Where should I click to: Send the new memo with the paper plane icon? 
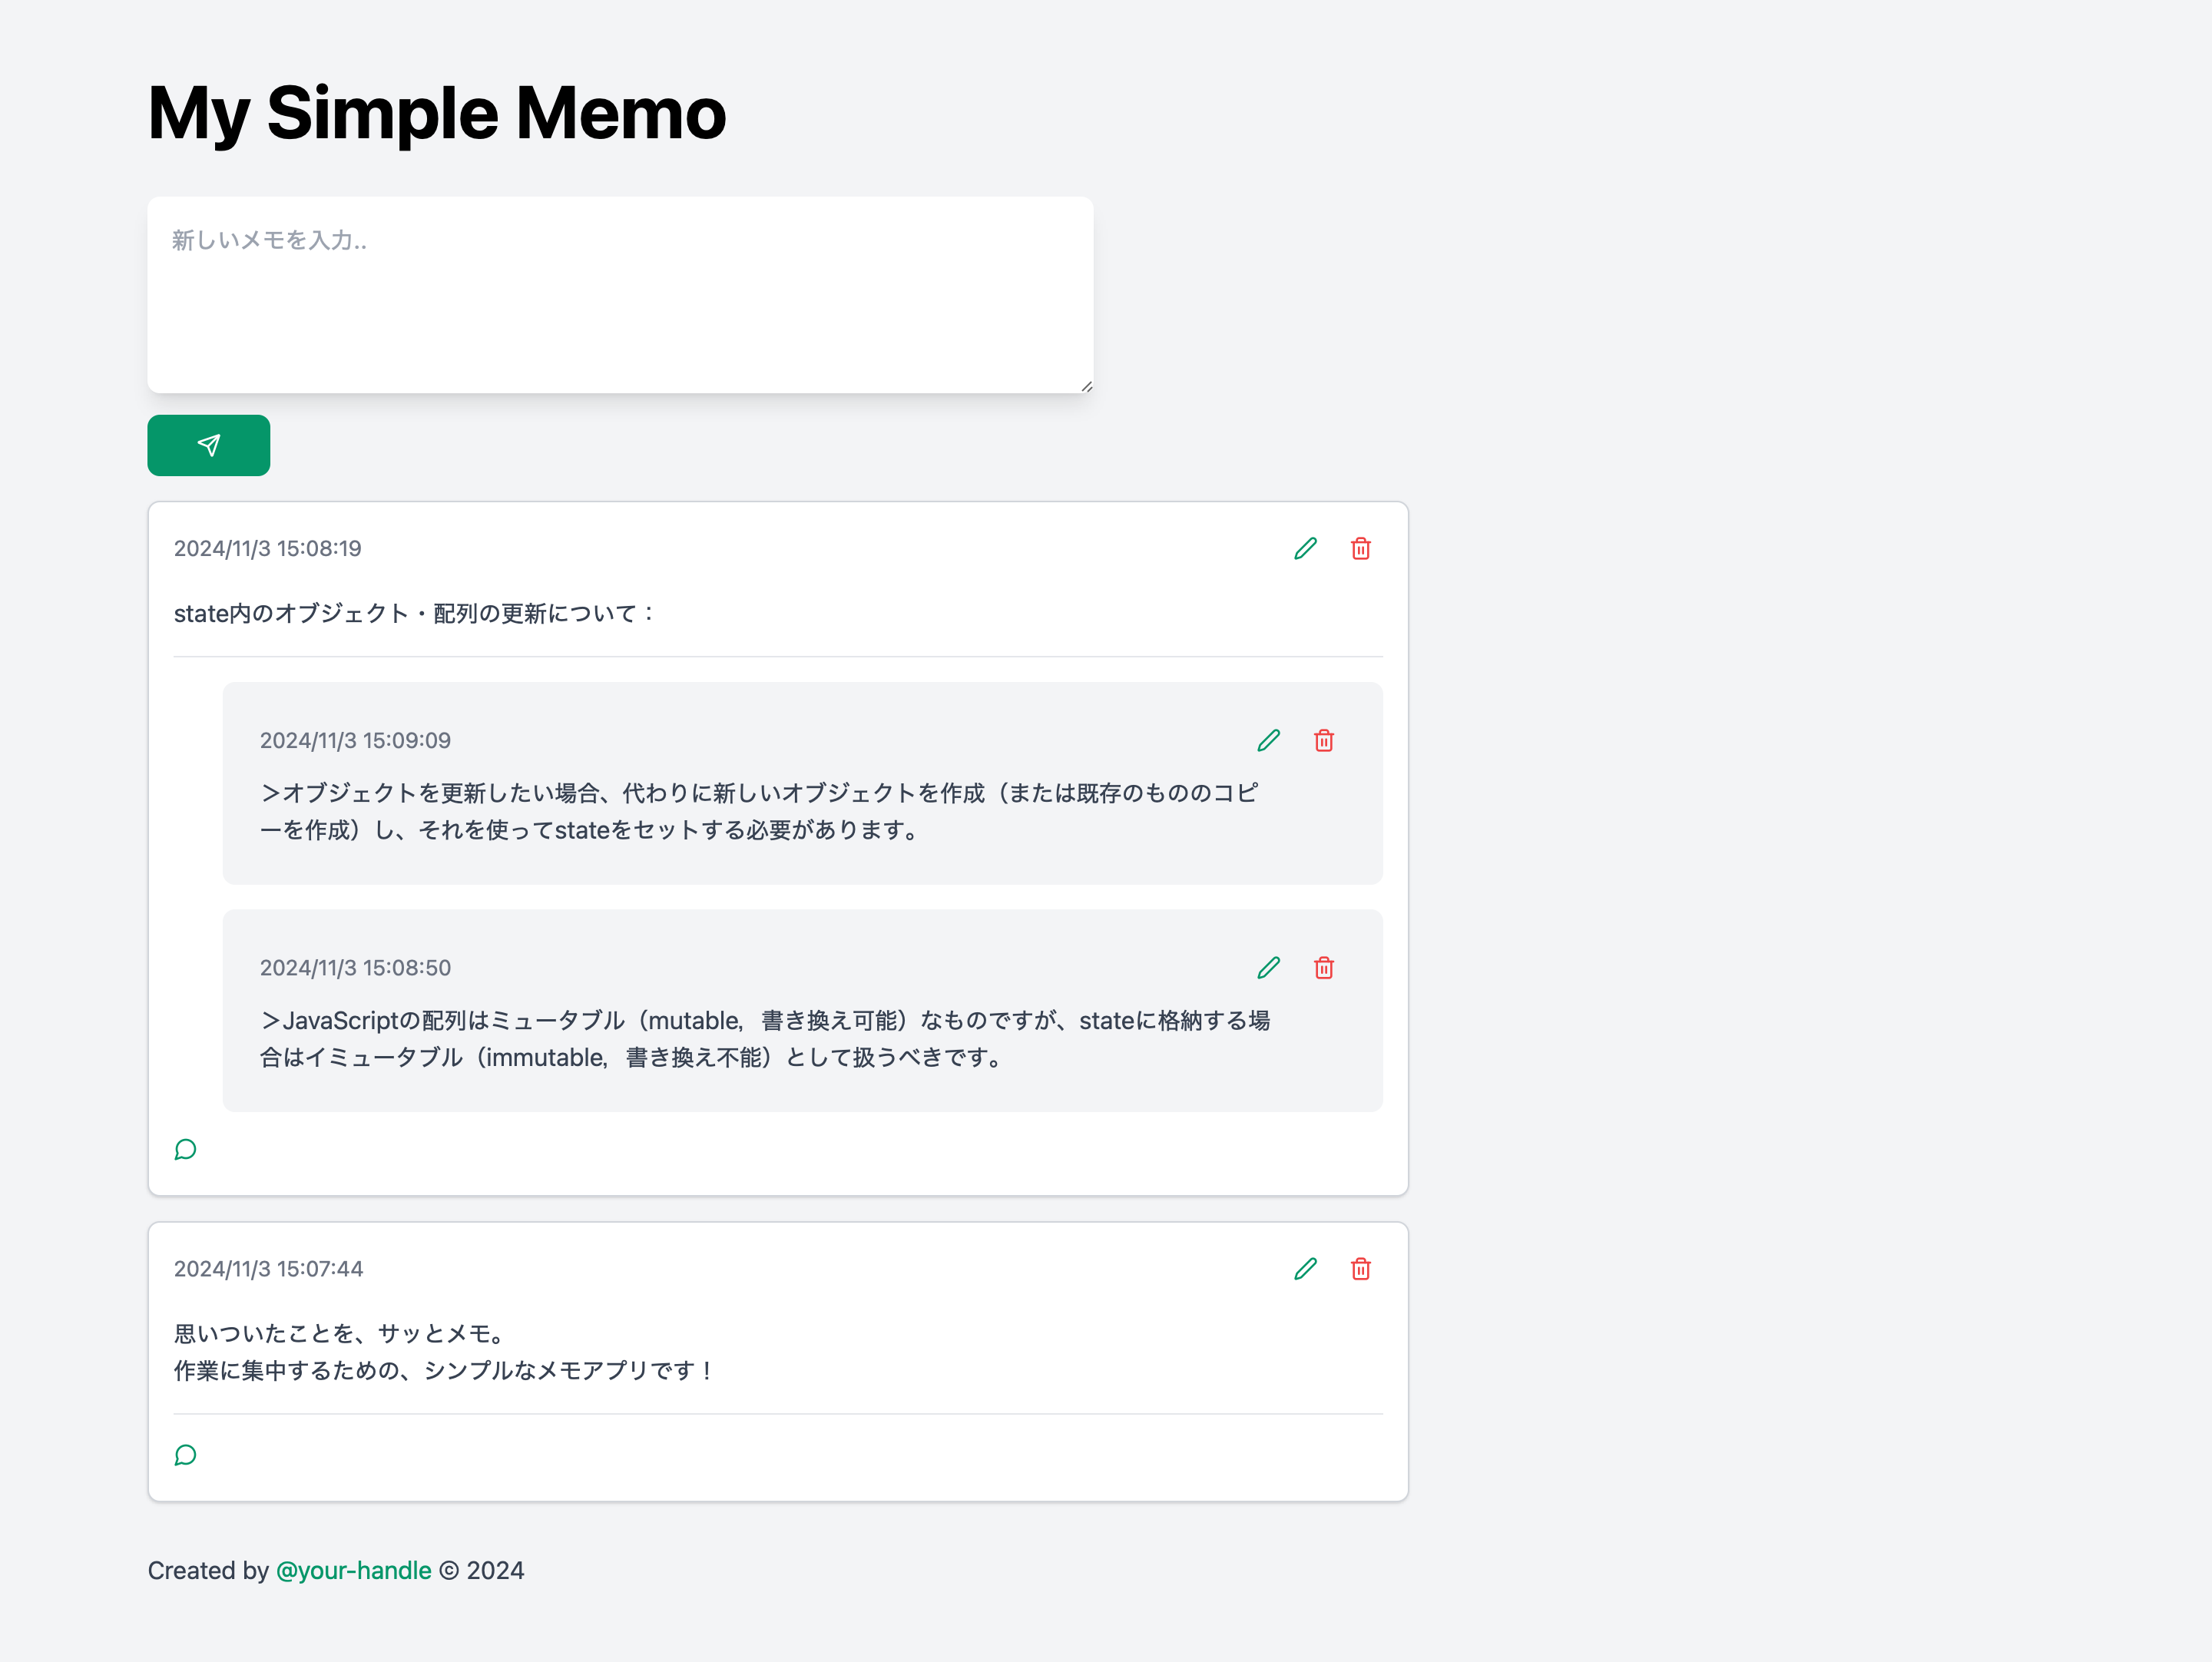(x=208, y=445)
